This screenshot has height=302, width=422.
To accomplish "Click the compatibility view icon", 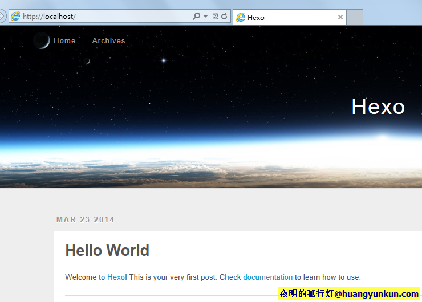I will point(215,16).
